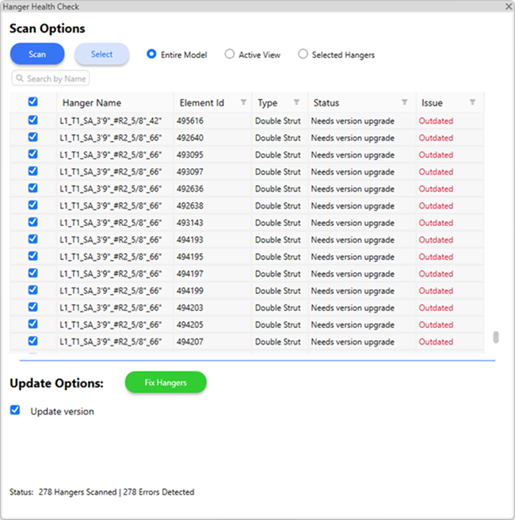The width and height of the screenshot is (515, 520).
Task: Uncheck row with Element Id 494207
Action: click(x=32, y=341)
